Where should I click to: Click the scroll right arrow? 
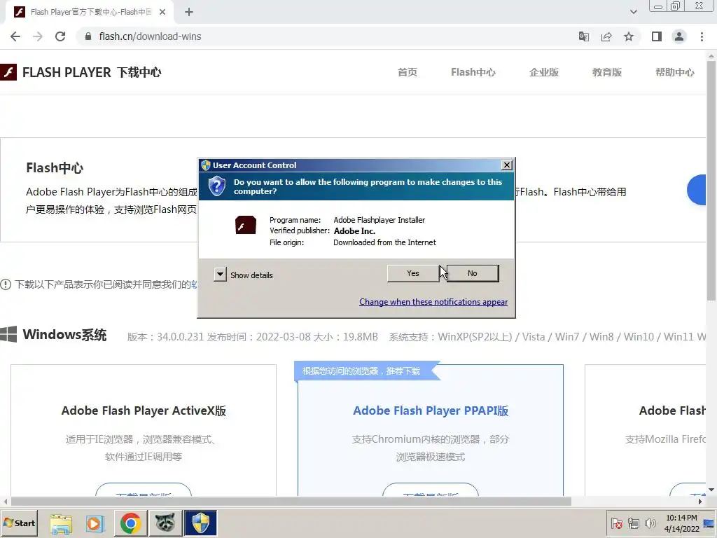coord(700,502)
